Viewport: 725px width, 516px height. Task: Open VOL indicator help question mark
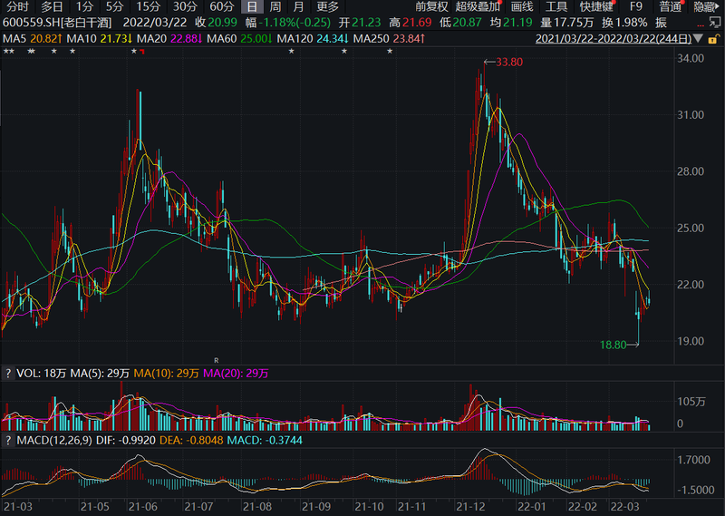[8, 374]
